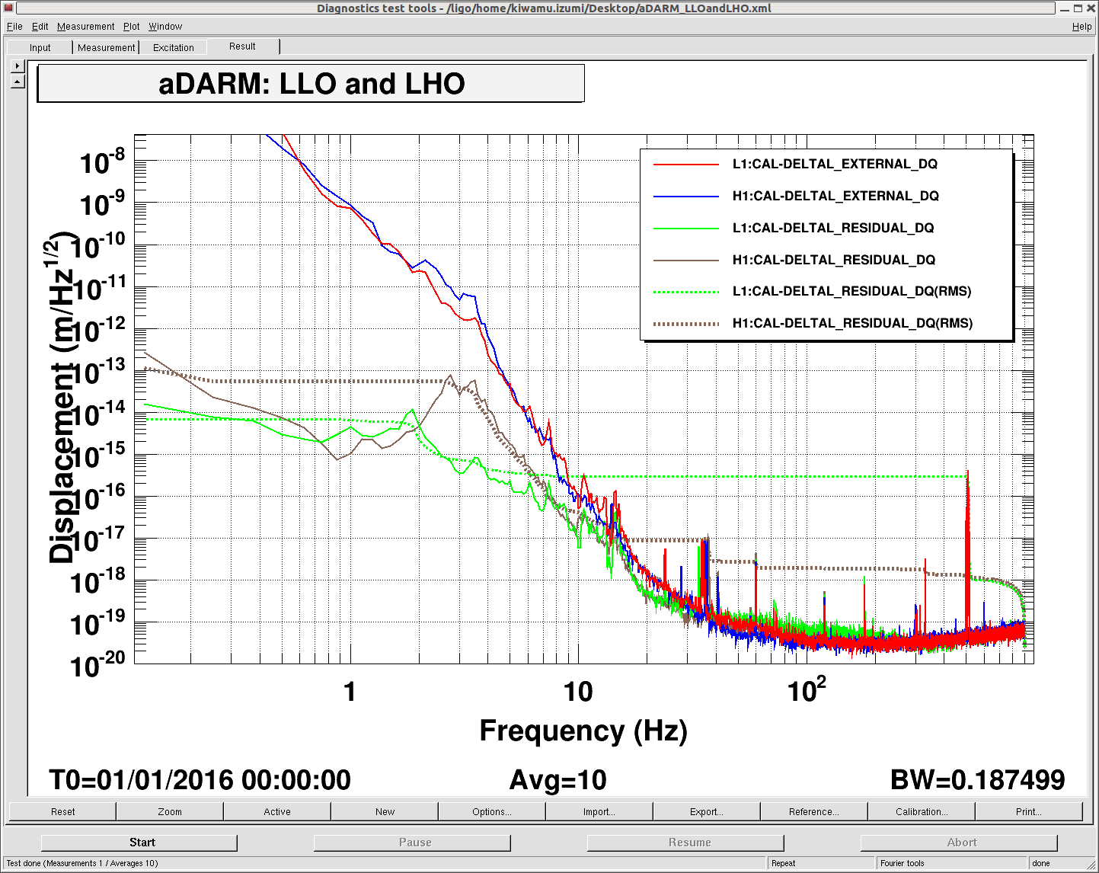This screenshot has height=873, width=1099.
Task: Click legend entry H1:CAL-DELTAL_RESIDUAL_DQ solid brown
Action: pos(834,260)
